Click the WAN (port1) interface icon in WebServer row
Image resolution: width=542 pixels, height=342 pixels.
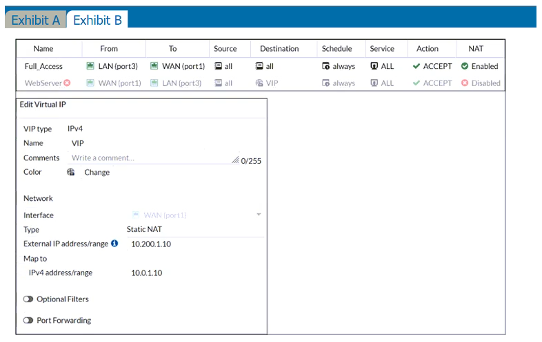click(x=90, y=83)
